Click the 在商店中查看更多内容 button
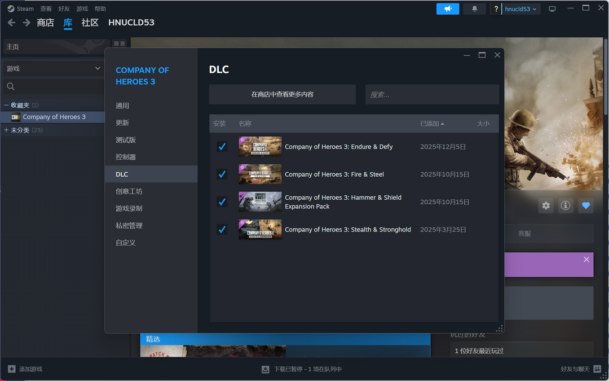 282,95
